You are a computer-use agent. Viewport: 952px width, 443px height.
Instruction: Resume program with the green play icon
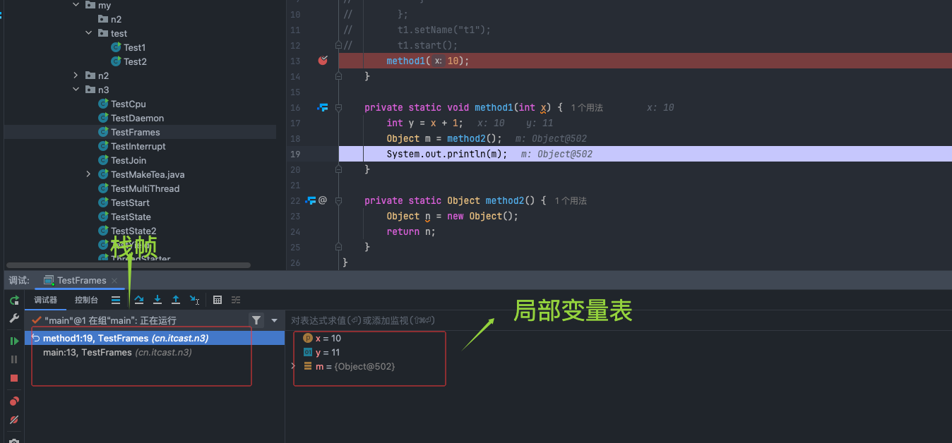point(14,341)
